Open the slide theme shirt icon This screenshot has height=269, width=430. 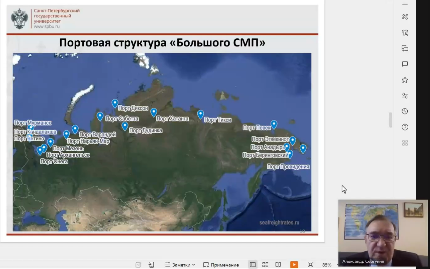click(405, 33)
